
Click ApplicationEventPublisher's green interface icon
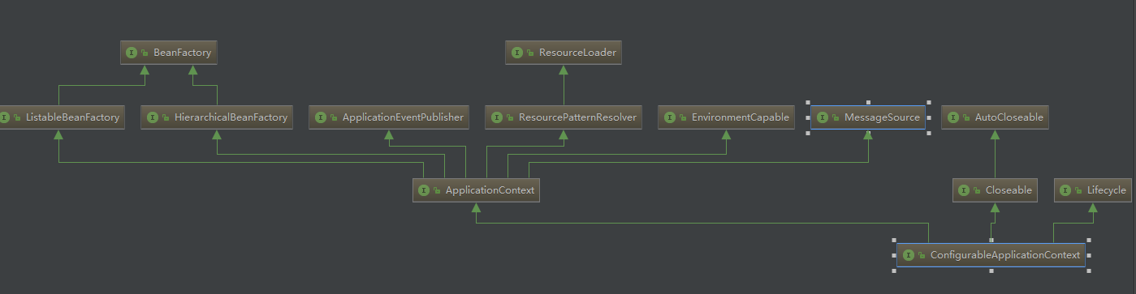pyautogui.click(x=321, y=117)
